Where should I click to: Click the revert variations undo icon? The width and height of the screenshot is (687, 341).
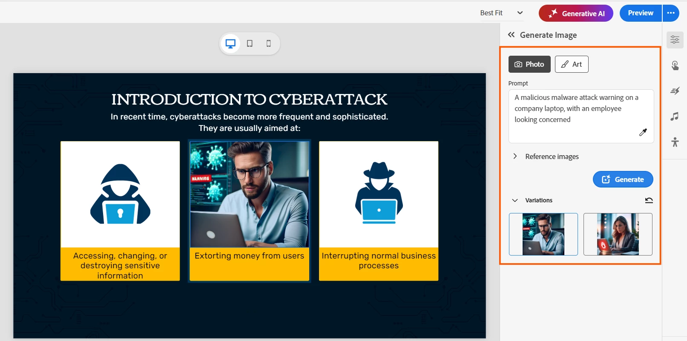tap(649, 200)
